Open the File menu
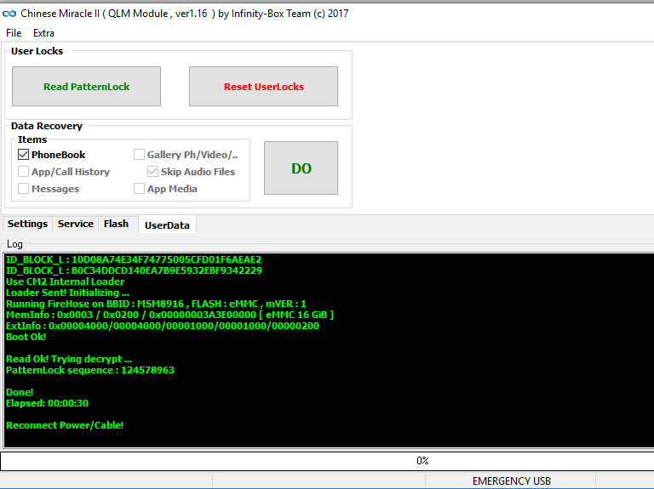The width and height of the screenshot is (654, 489). click(14, 33)
